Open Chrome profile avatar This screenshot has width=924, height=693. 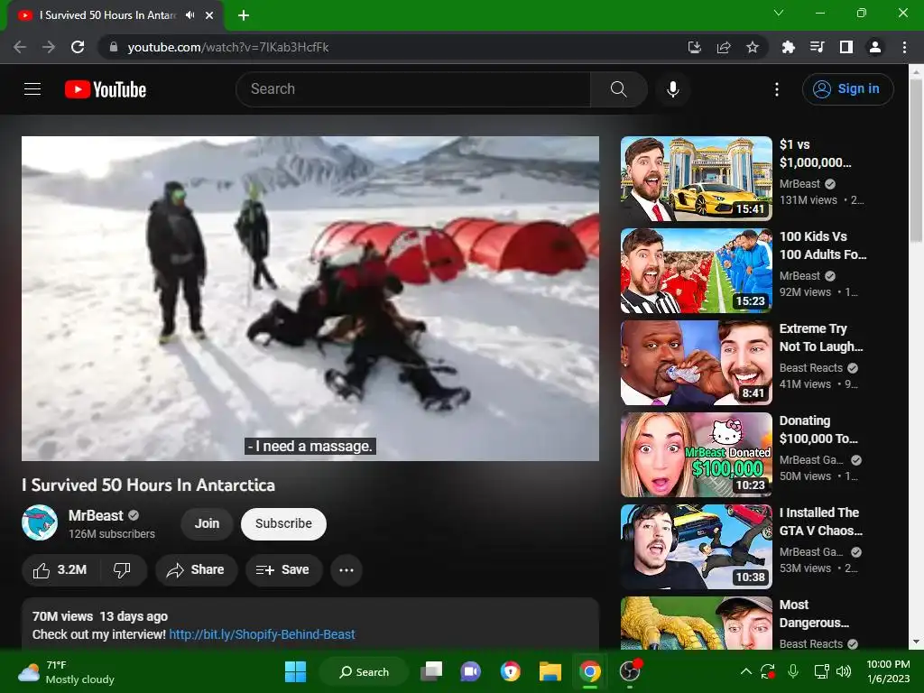point(875,47)
